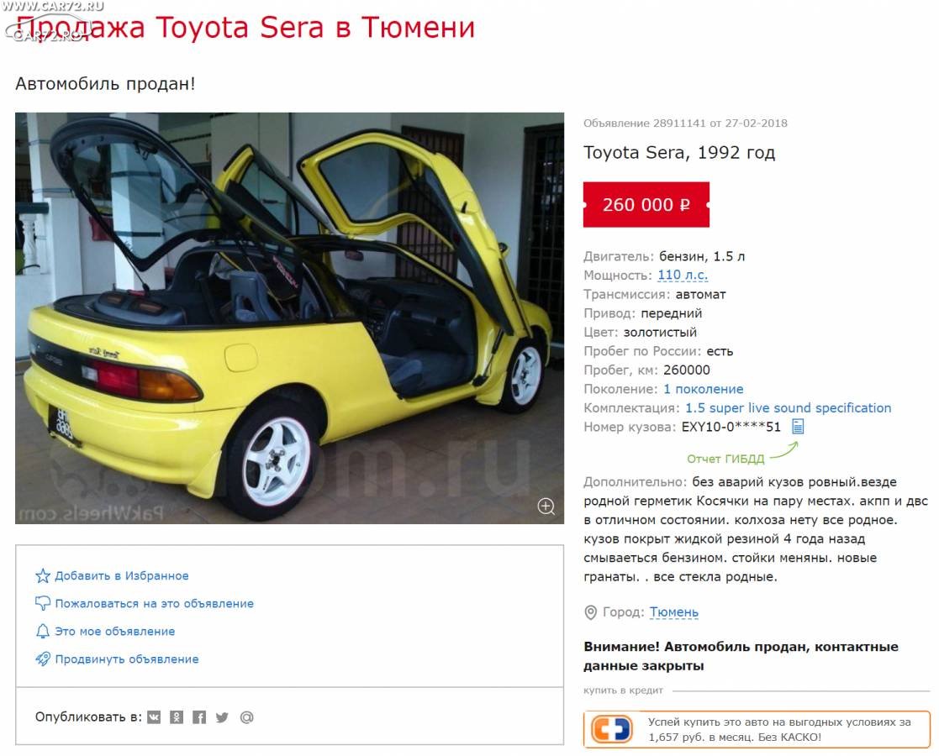Open the credit offer banner
The height and width of the screenshot is (756, 939).
coord(757,729)
